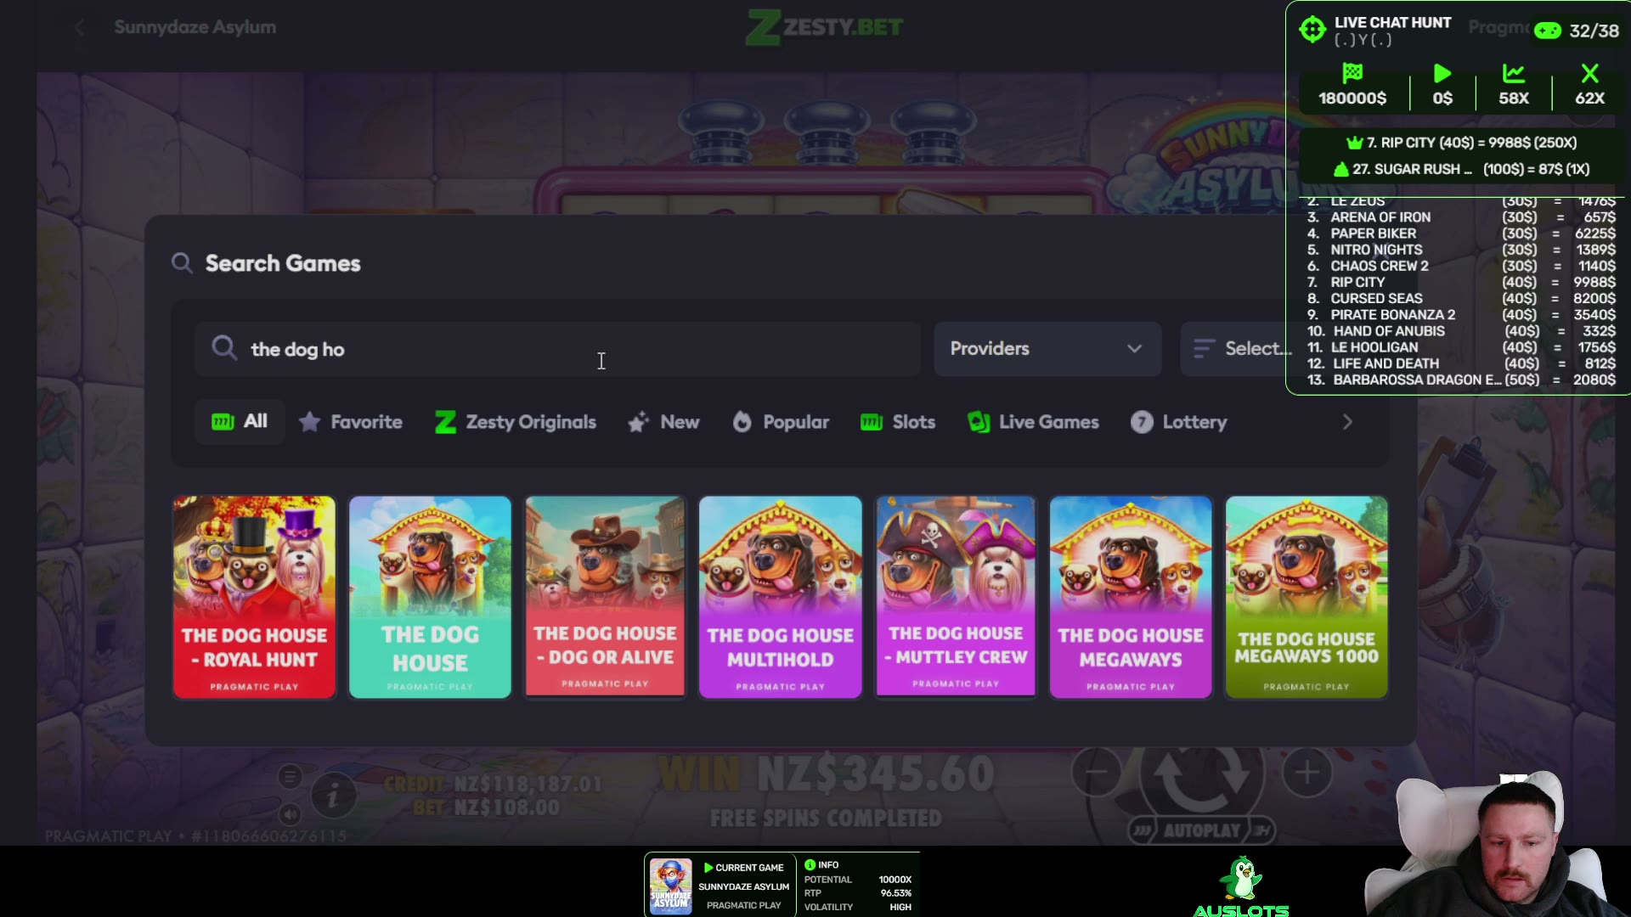Click the Zesty Originals Z icon
This screenshot has width=1631, height=917.
[445, 422]
